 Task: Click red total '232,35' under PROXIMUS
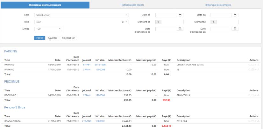click(167, 100)
